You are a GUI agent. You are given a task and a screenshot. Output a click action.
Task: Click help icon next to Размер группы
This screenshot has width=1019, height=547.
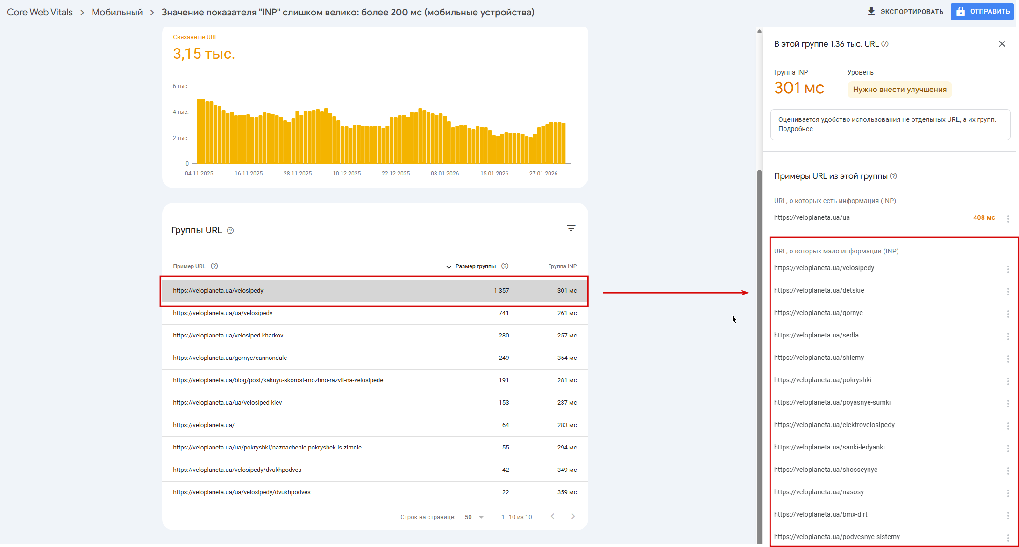click(x=505, y=266)
